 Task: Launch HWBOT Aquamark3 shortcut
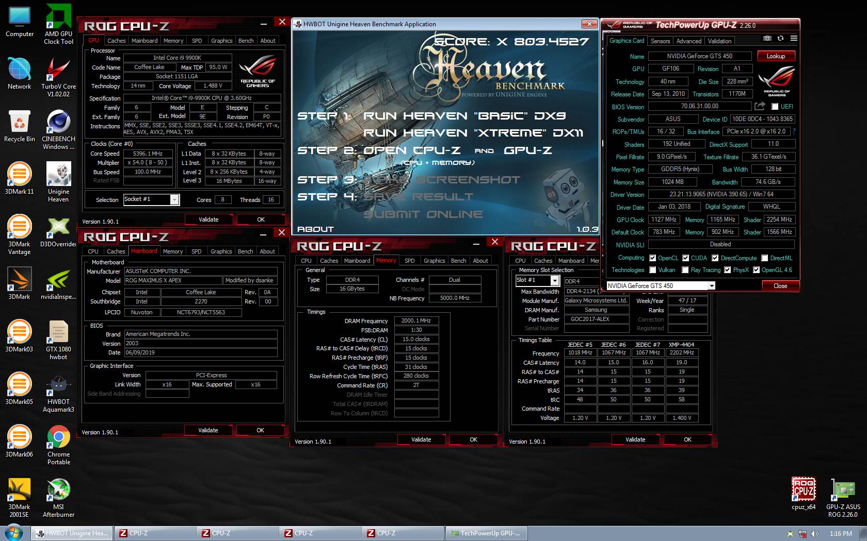tap(58, 392)
